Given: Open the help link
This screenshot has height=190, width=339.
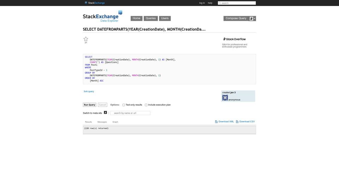Looking at the screenshot, I should [x=210, y=3].
